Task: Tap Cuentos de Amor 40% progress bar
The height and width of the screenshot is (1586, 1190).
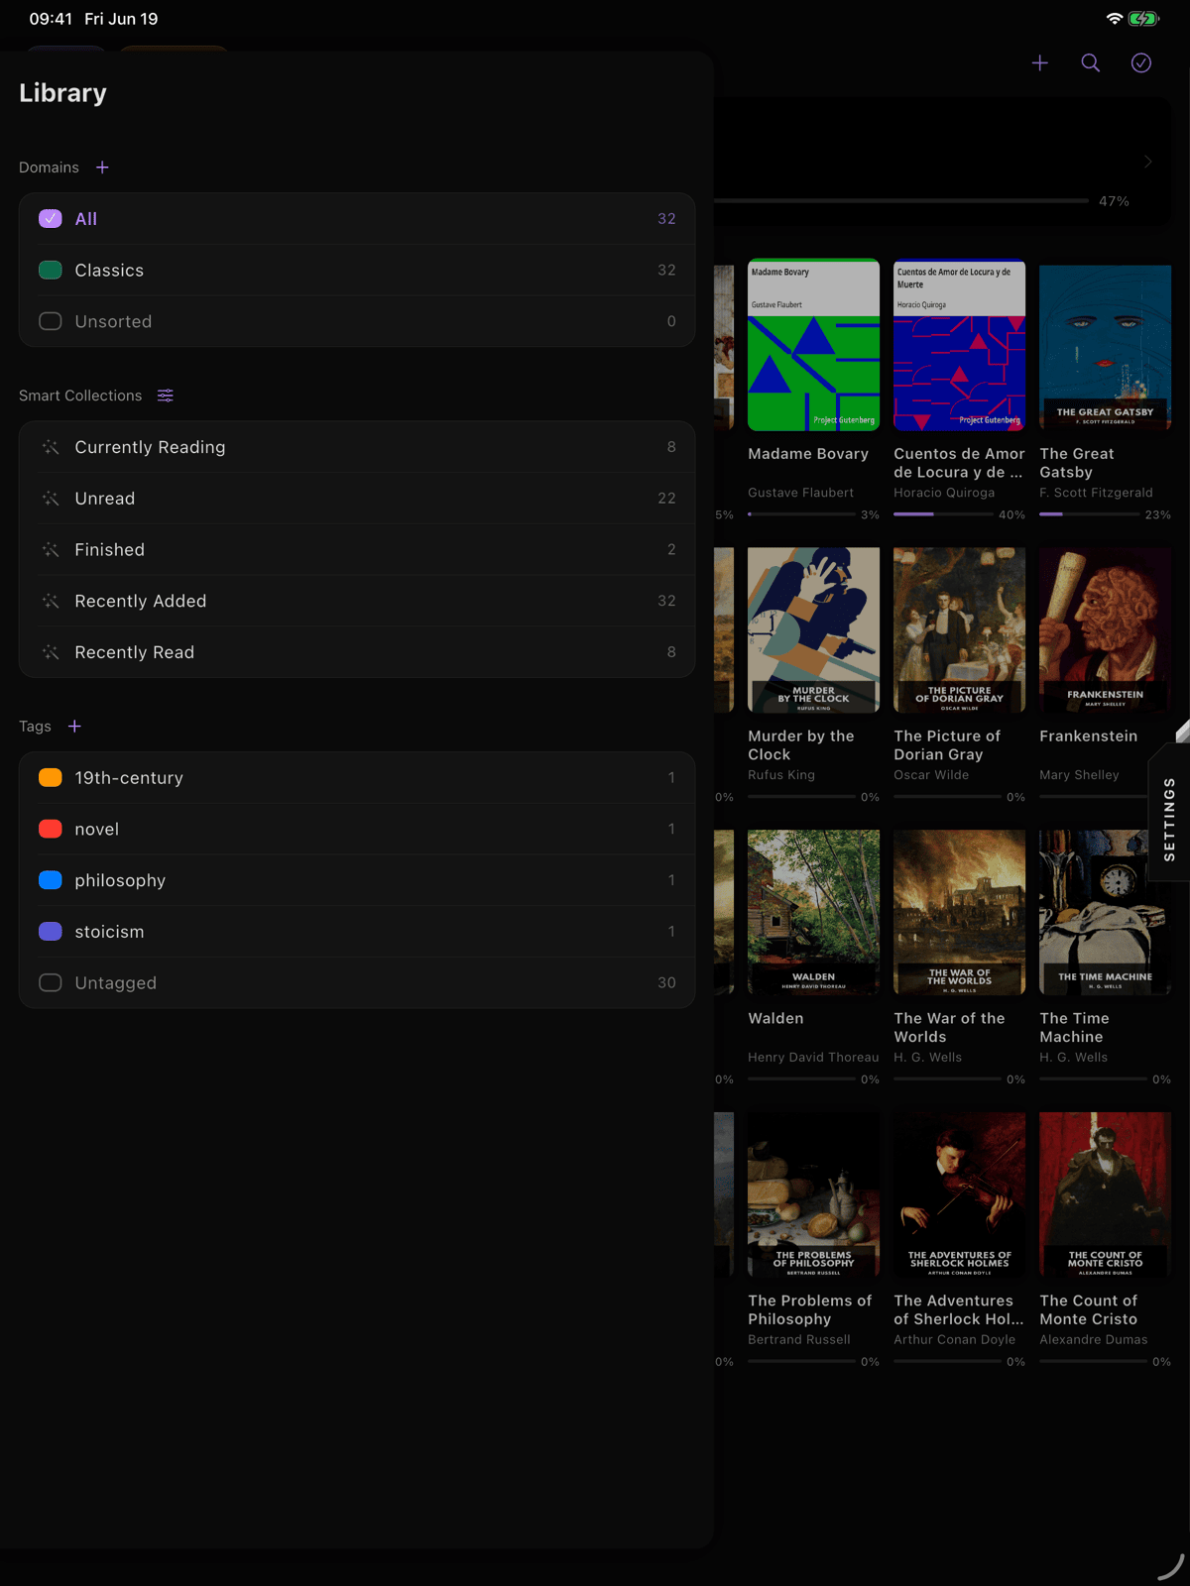Action: [944, 514]
